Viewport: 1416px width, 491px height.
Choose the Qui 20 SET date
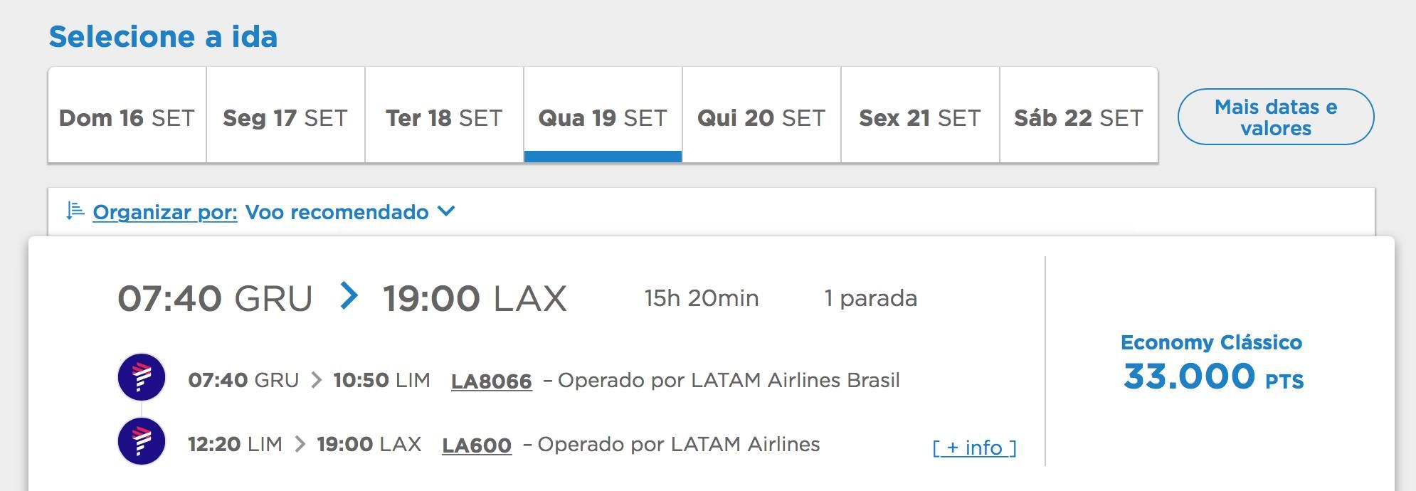click(761, 115)
